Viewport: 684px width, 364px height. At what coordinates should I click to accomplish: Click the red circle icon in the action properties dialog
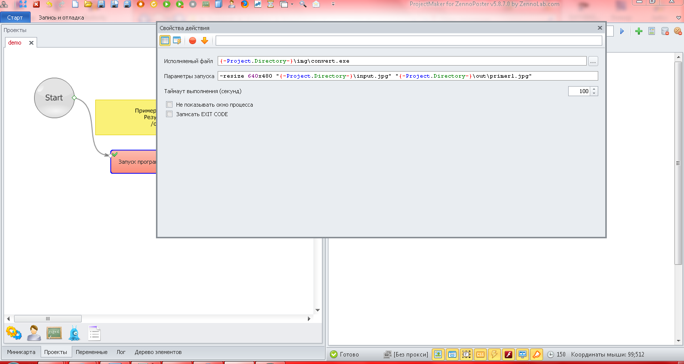tap(193, 41)
